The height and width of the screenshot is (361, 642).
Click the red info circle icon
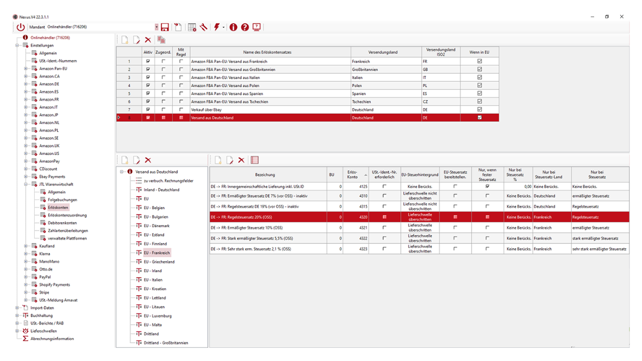233,27
